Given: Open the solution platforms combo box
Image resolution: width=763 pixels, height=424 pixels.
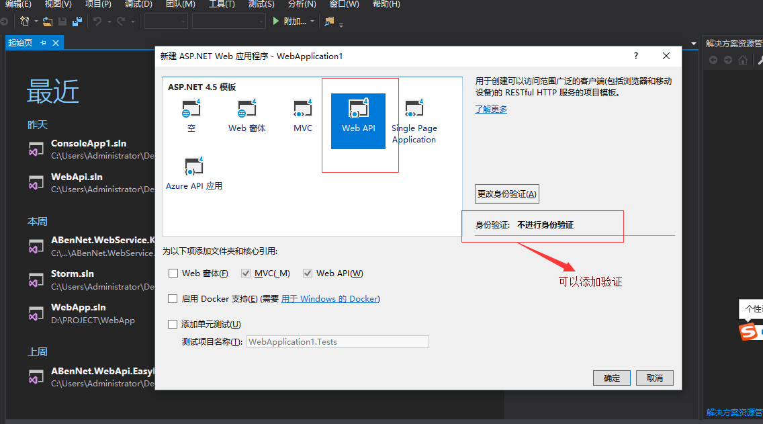Looking at the screenshot, I should coord(229,22).
